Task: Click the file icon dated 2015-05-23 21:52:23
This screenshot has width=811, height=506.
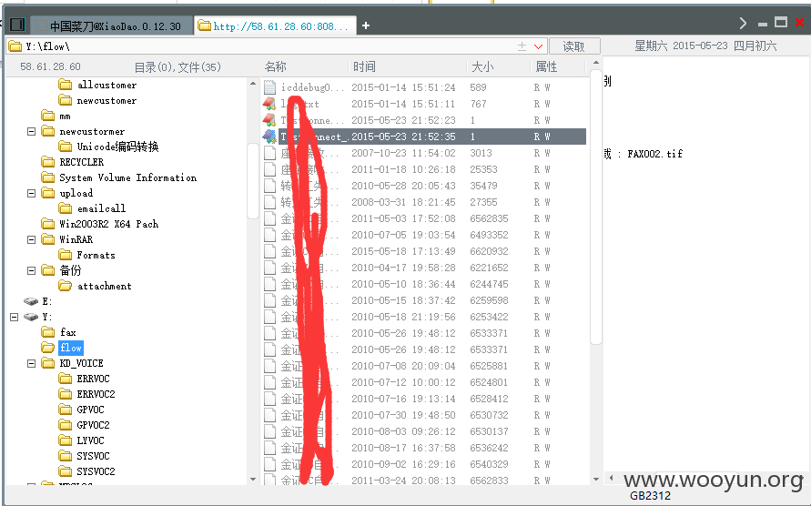Action: click(x=269, y=120)
